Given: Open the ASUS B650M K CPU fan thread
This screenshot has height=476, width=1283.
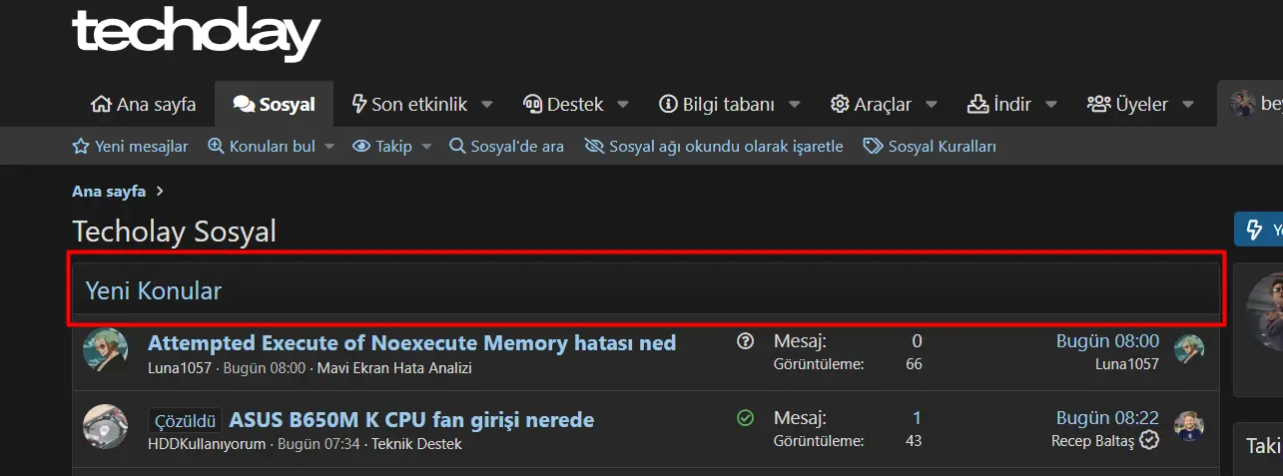Looking at the screenshot, I should coord(411,419).
